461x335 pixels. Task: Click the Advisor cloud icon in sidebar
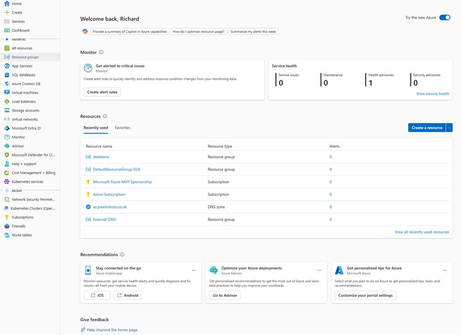(7, 146)
